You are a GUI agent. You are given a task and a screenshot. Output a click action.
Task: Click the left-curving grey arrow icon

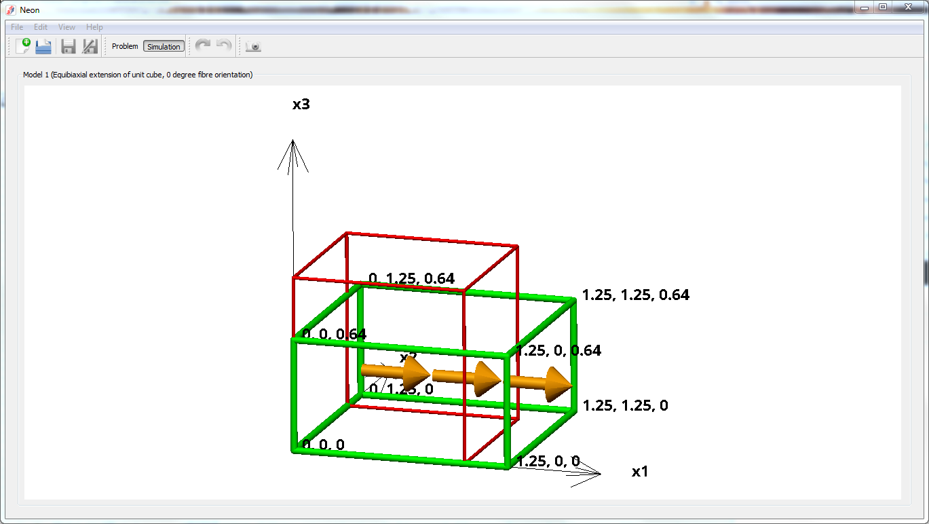[224, 45]
